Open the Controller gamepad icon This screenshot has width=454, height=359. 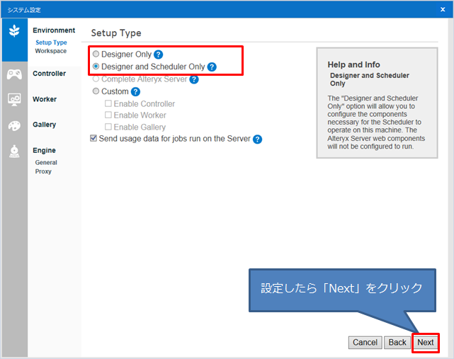[14, 74]
